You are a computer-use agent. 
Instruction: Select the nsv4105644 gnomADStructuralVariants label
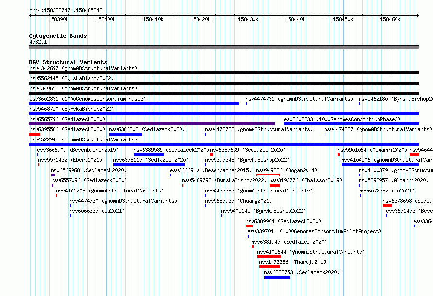coord(311,252)
